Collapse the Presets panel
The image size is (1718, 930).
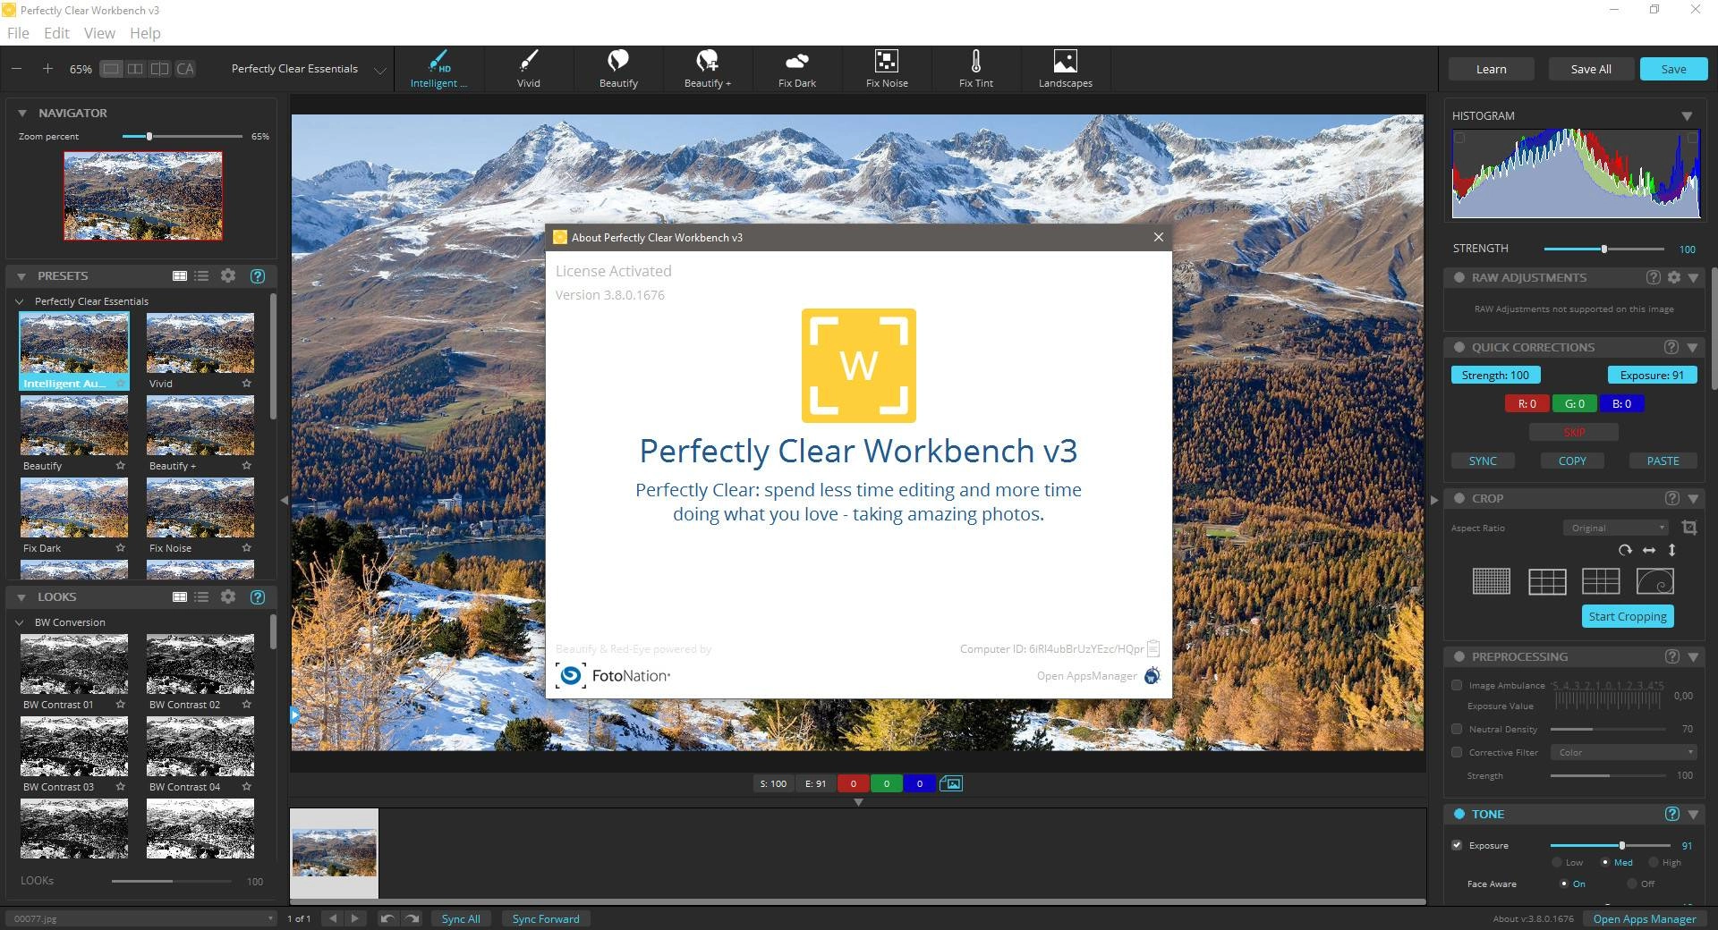click(x=21, y=276)
